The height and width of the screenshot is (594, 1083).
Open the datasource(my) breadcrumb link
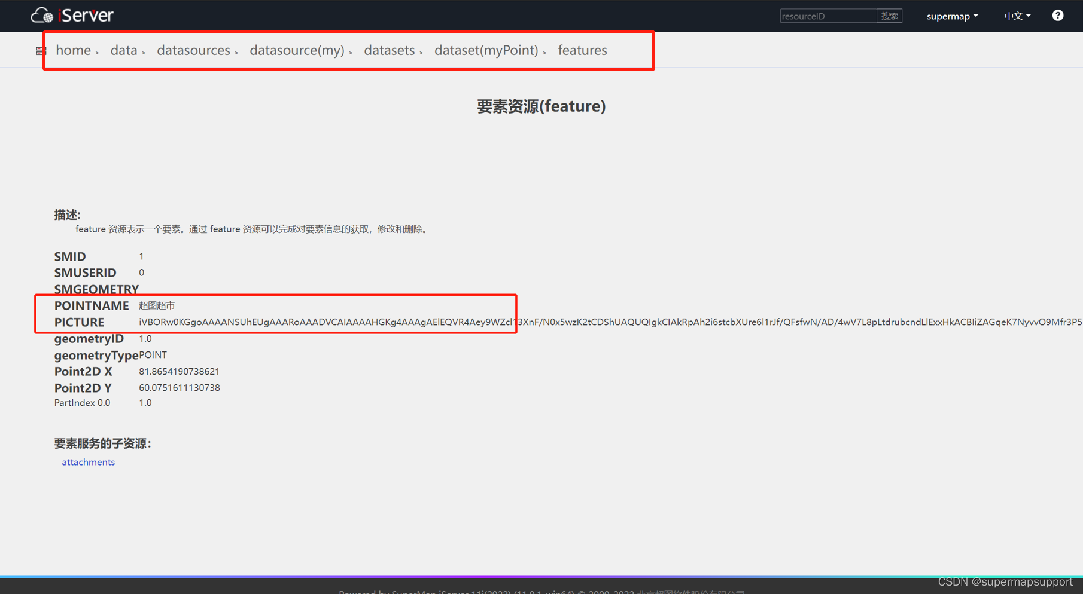click(x=297, y=50)
